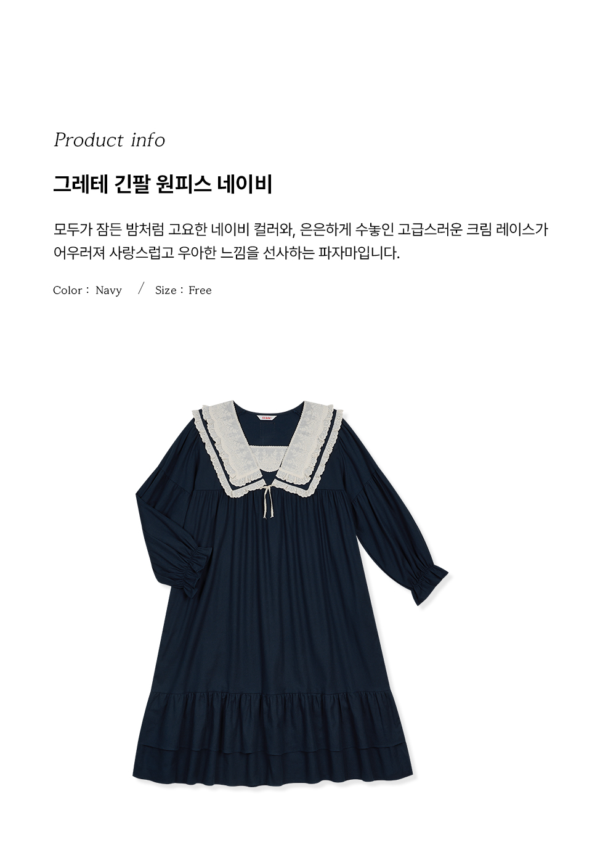Click the word Free in size info

200,290
